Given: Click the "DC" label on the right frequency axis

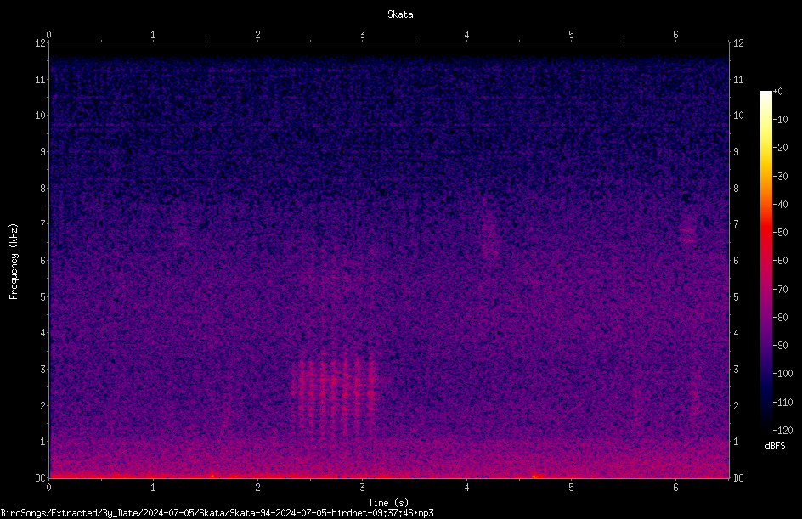Looking at the screenshot, I should pyautogui.click(x=738, y=477).
